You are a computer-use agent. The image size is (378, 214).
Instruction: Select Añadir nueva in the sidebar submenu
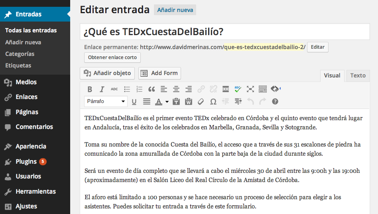coord(23,42)
